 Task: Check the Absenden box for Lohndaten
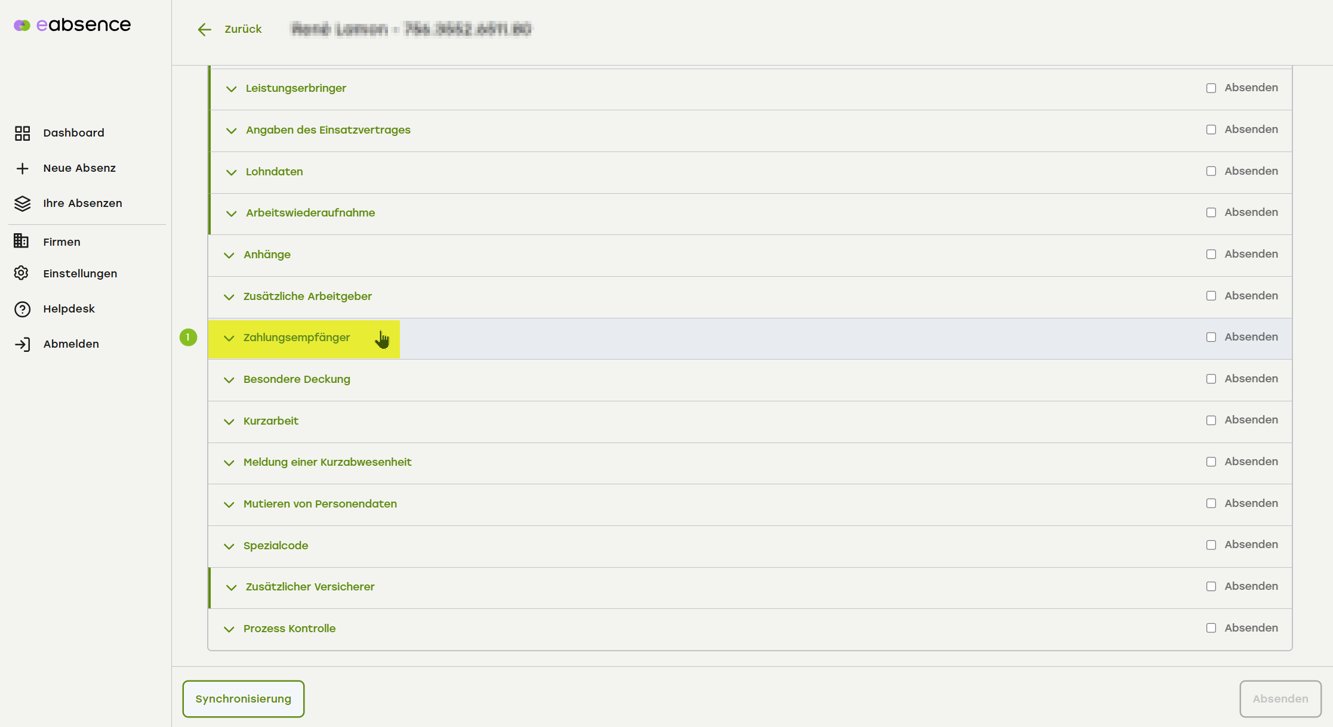(1211, 171)
